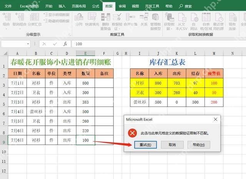This screenshot has height=179, width=246.
Task: Switch to the Excel与财务 tab
Action: coord(29,6)
